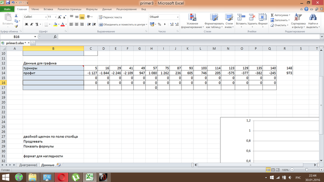The image size is (324, 182).
Task: Open Conditional Formatting (Условное форматирование) menu
Action: (192, 21)
